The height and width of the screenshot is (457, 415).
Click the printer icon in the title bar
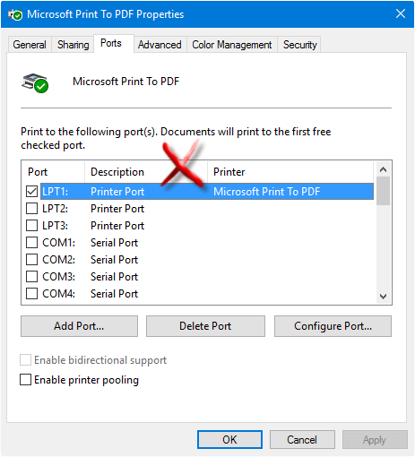point(15,14)
